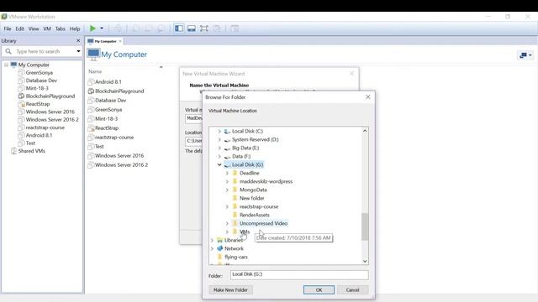The height and width of the screenshot is (302, 538).
Task: Click the console view toolbar icon
Action: (235, 29)
